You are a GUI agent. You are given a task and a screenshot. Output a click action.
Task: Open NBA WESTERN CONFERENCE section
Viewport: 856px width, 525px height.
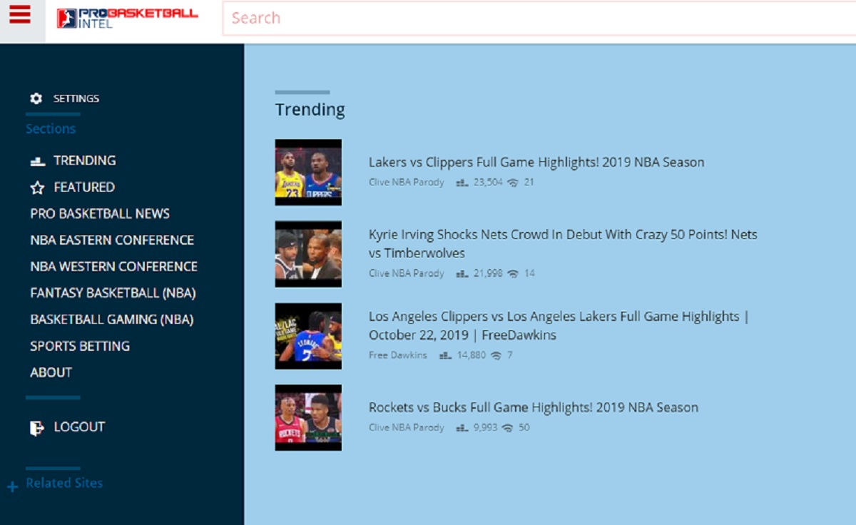(x=114, y=266)
